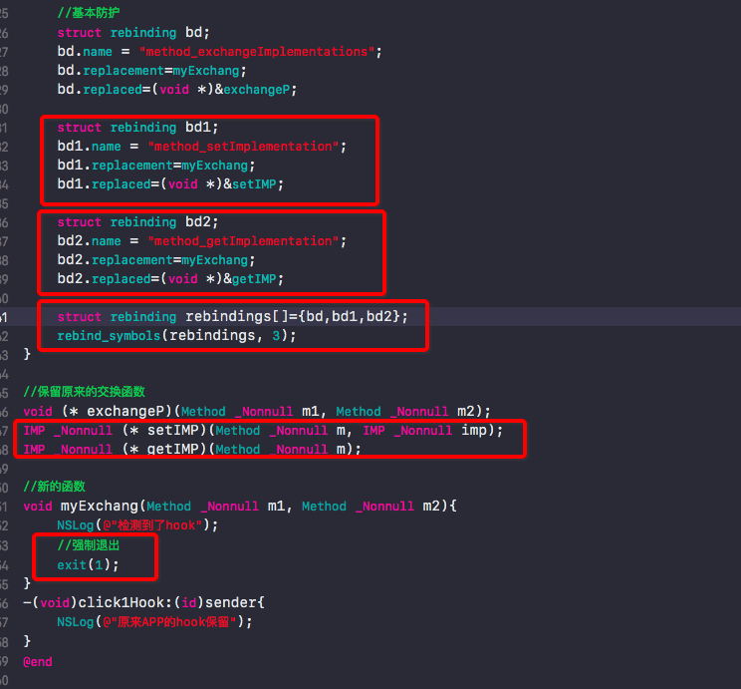This screenshot has height=689, width=741.
Task: Click the line 'struct rebinding bd;'
Action: point(133,33)
